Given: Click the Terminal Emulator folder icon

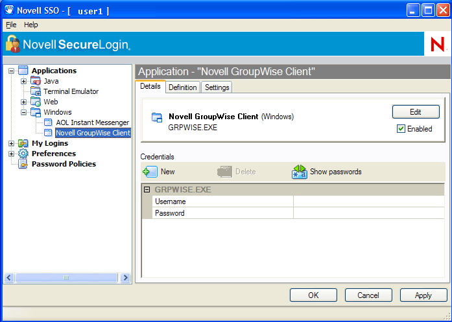Looking at the screenshot, I should pyautogui.click(x=36, y=91).
